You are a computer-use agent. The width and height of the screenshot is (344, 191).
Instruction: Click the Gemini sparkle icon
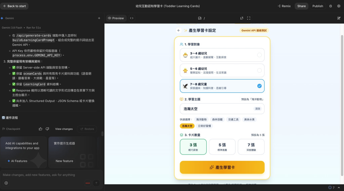pos(2,18)
